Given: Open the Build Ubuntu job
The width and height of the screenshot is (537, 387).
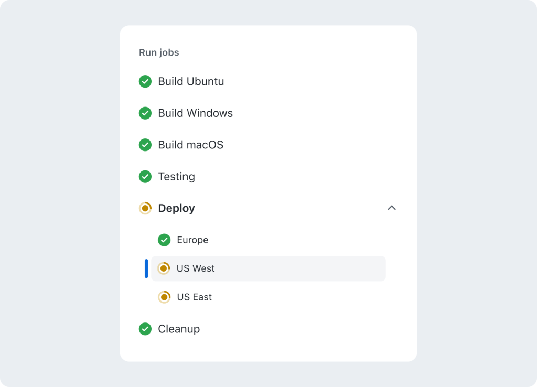Looking at the screenshot, I should click(x=191, y=81).
